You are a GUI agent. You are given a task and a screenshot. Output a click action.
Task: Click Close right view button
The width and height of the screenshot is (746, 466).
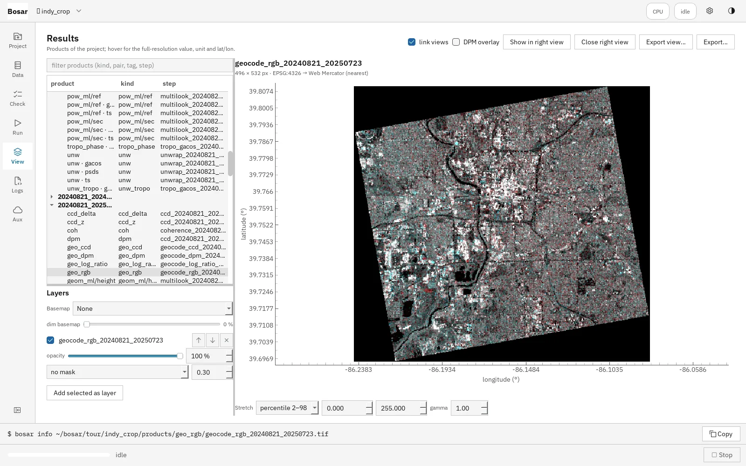(605, 42)
